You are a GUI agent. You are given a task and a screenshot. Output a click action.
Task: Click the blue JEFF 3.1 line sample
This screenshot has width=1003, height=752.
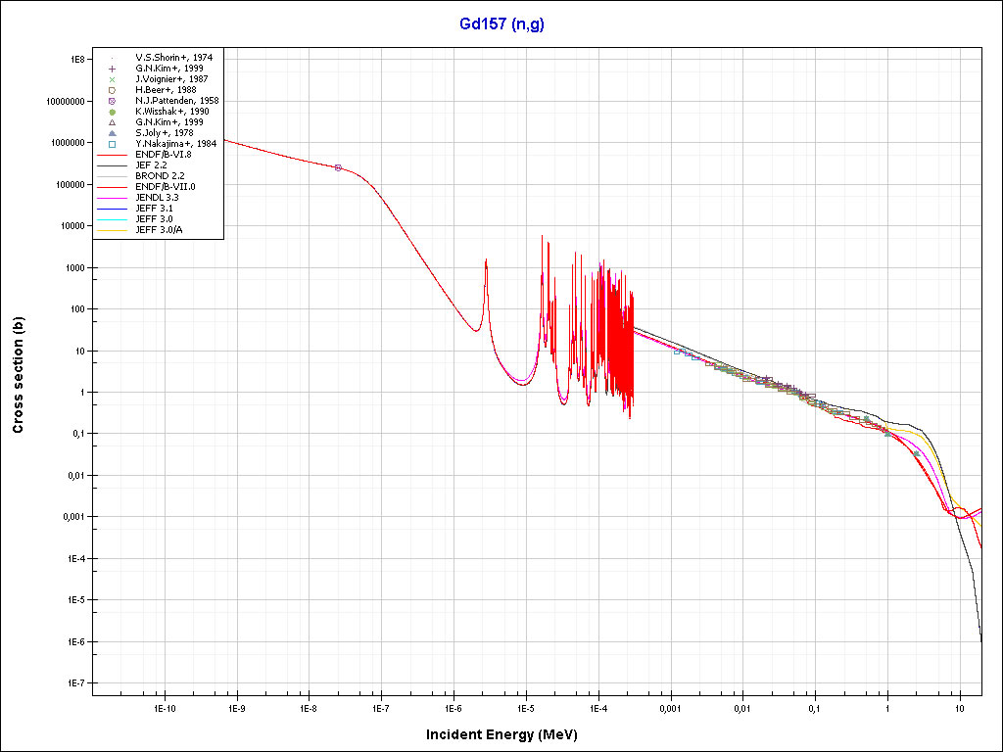click(x=113, y=208)
